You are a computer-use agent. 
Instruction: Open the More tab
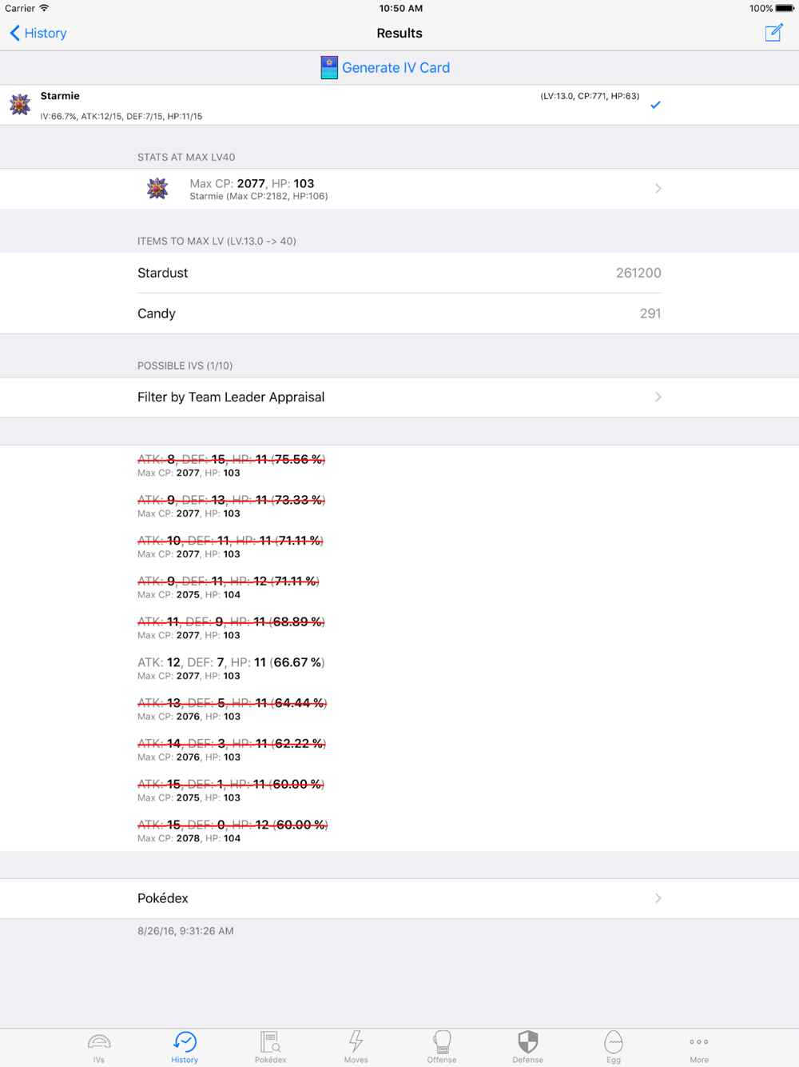pos(699,1047)
